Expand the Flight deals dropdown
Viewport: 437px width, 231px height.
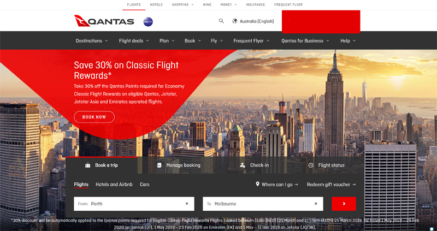pos(134,40)
